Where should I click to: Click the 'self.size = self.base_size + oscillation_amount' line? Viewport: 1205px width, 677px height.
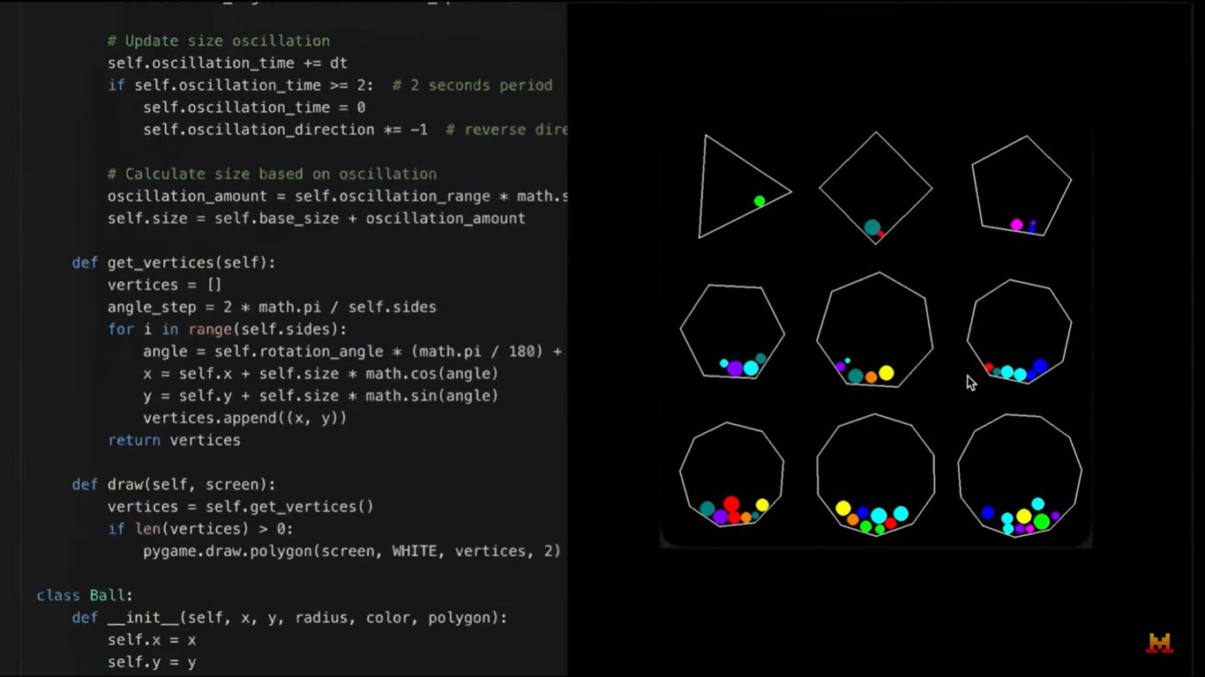tap(317, 218)
